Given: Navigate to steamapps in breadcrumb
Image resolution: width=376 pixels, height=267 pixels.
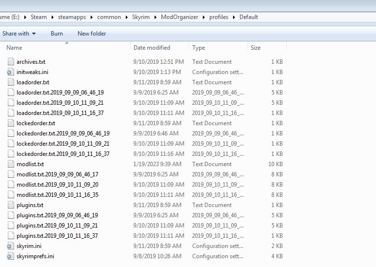Looking at the screenshot, I should coord(72,17).
